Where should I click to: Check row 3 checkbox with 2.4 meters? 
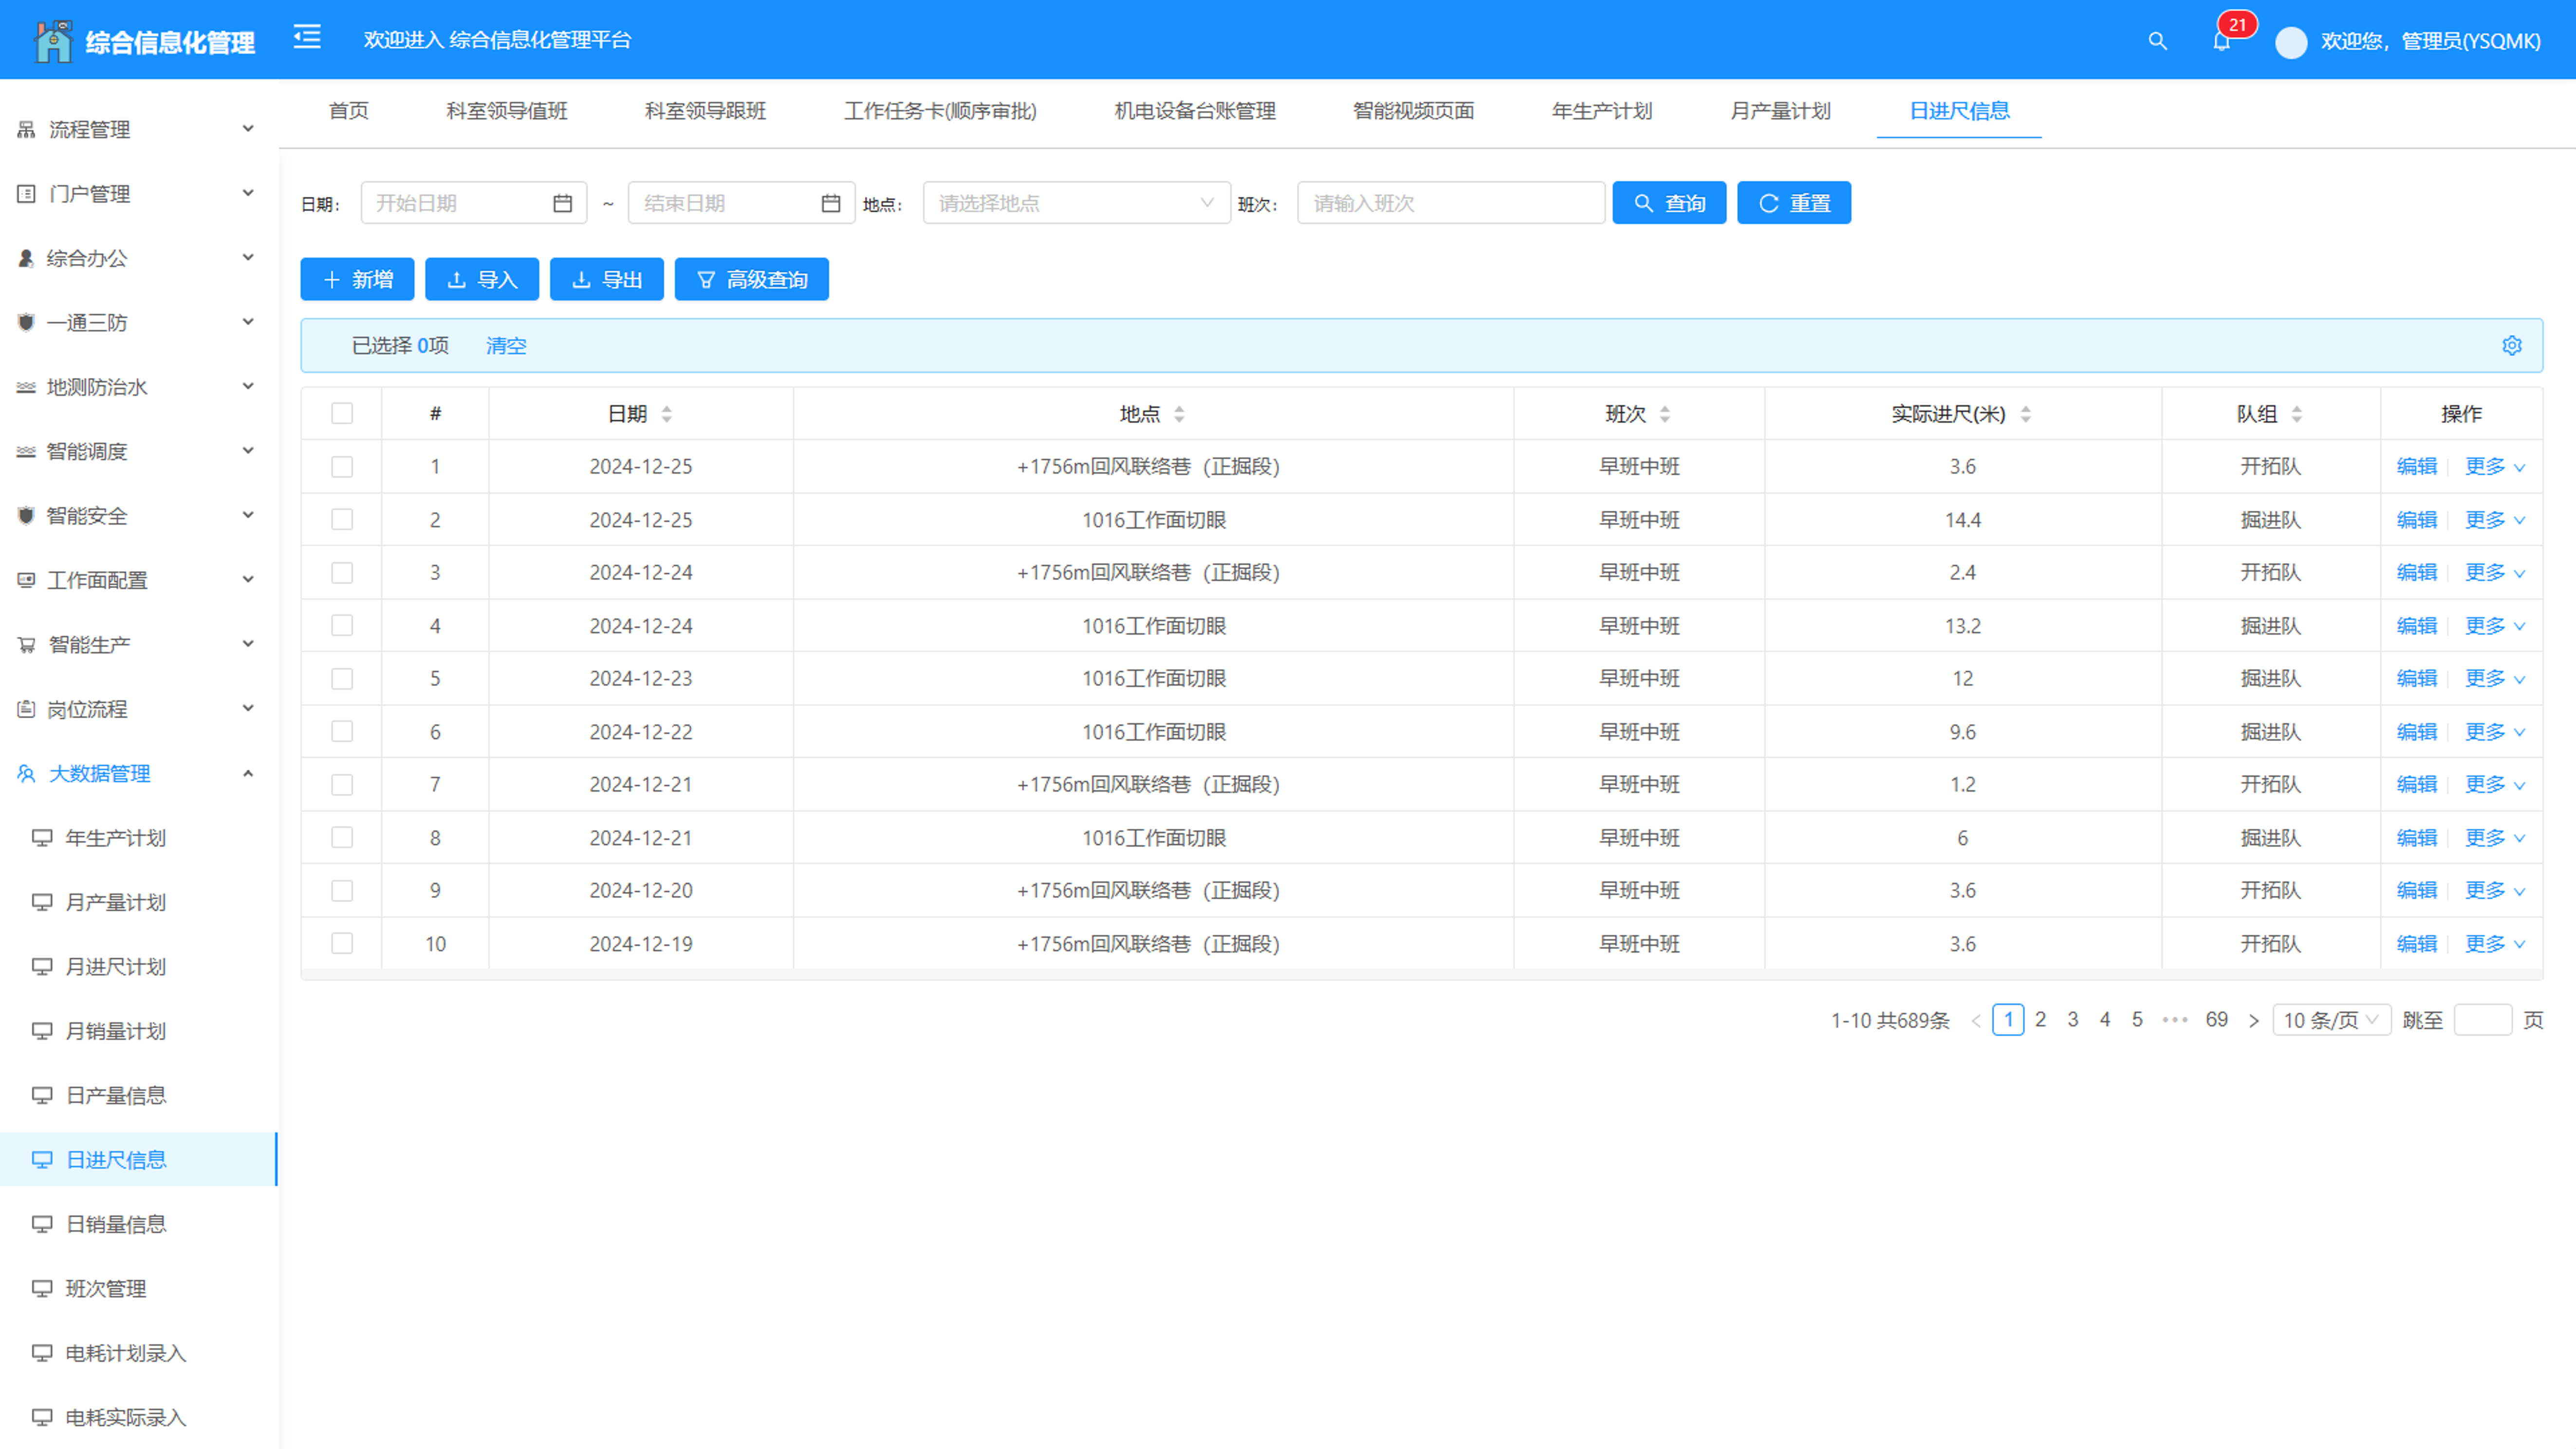342,573
